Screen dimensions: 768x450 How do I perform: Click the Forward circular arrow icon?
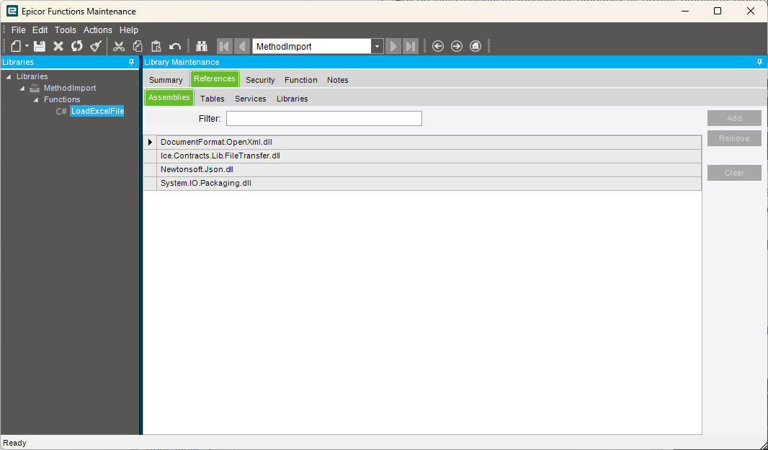click(457, 46)
